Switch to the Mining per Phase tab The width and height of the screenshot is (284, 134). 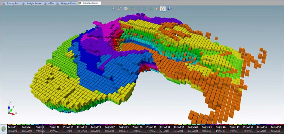pos(67,3)
